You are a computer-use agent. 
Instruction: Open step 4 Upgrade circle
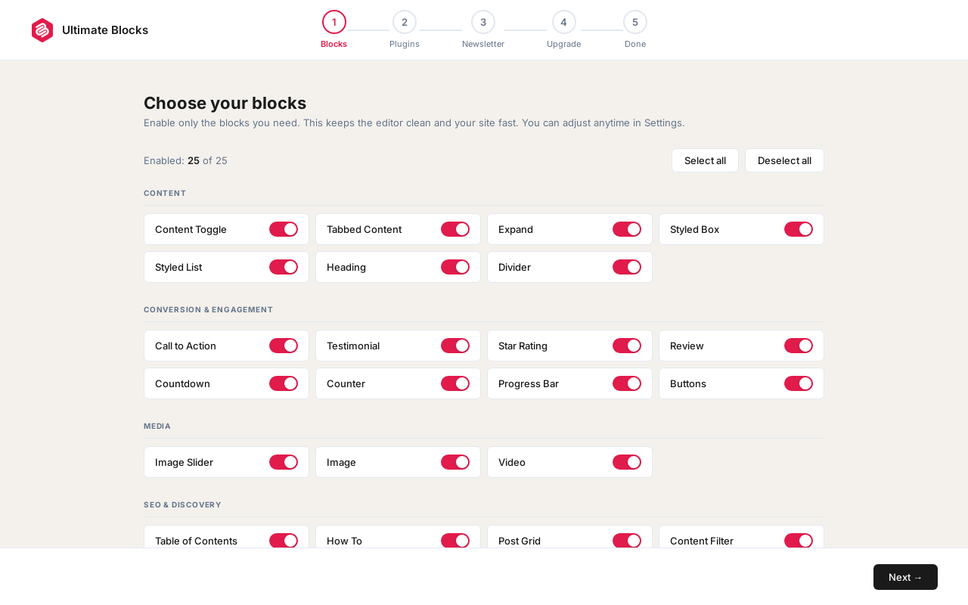[x=564, y=22]
